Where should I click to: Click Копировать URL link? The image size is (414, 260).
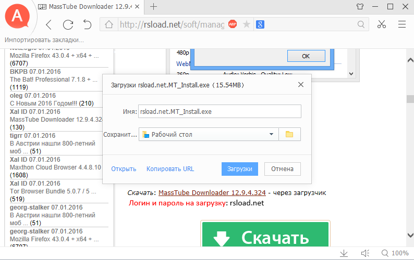tap(171, 169)
